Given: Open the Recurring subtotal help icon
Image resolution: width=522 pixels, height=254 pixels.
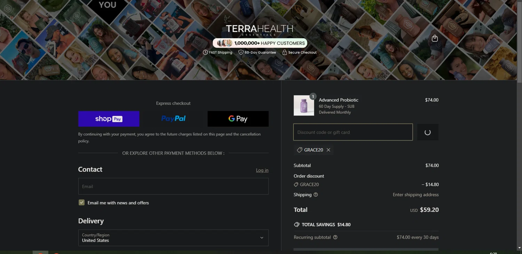Looking at the screenshot, I should pyautogui.click(x=335, y=237).
